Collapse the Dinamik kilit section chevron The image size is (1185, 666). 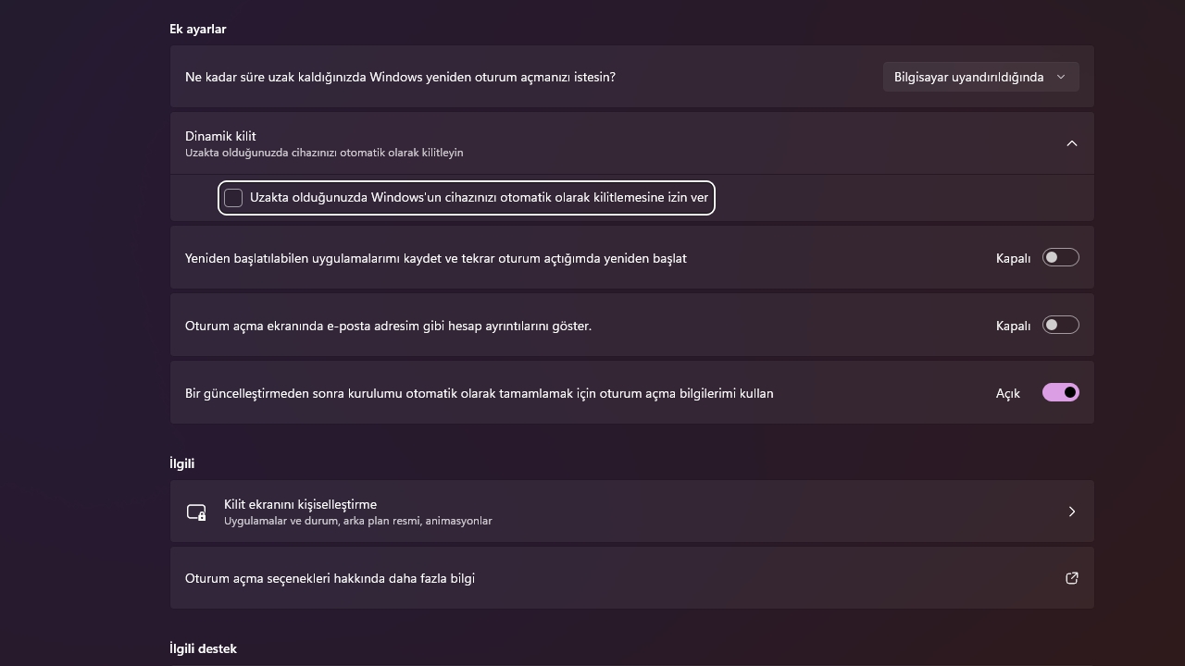point(1071,143)
